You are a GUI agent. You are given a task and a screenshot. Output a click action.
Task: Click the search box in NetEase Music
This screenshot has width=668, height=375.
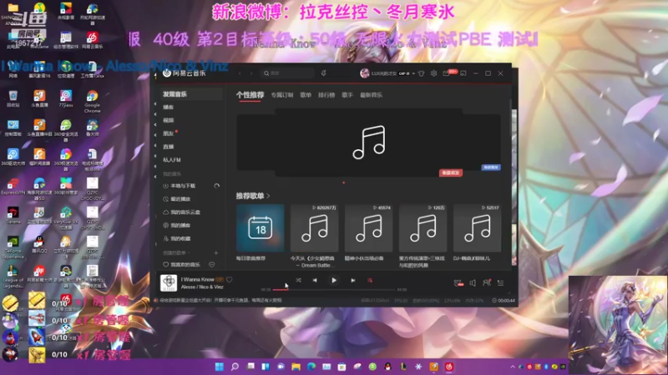[x=288, y=73]
